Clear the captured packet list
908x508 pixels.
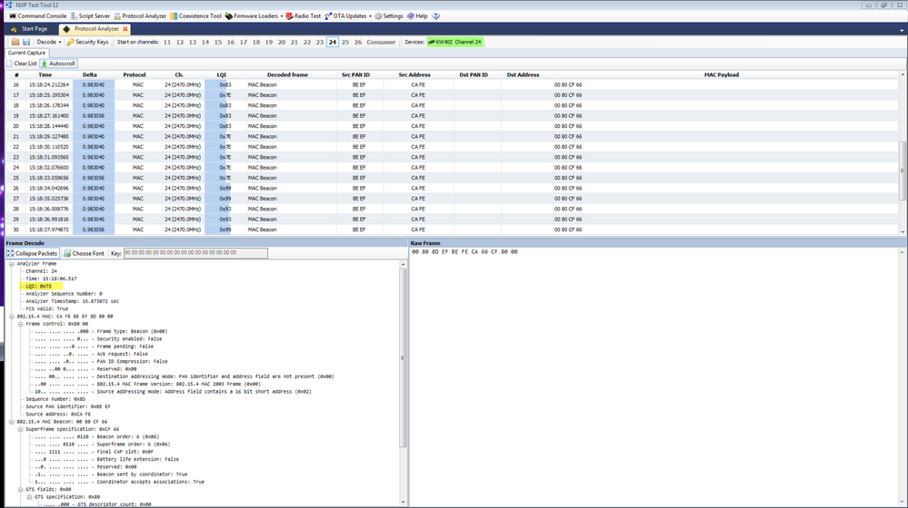coord(22,63)
